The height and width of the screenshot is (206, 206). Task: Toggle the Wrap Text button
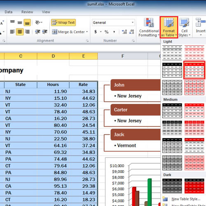point(63,23)
